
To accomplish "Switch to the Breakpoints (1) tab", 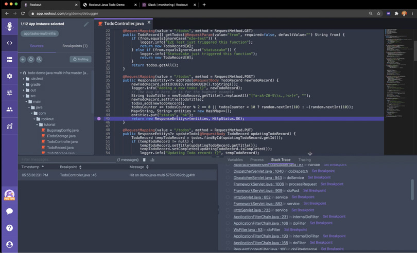I will tap(75, 46).
